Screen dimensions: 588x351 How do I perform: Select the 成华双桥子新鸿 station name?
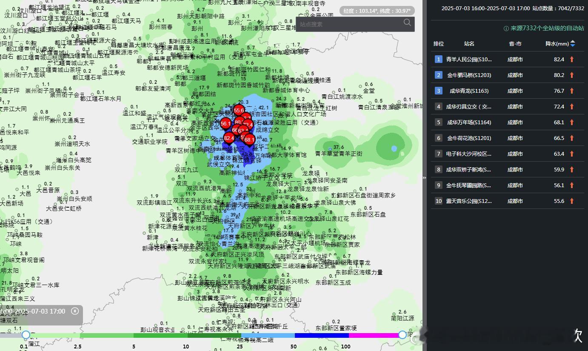coord(469,170)
